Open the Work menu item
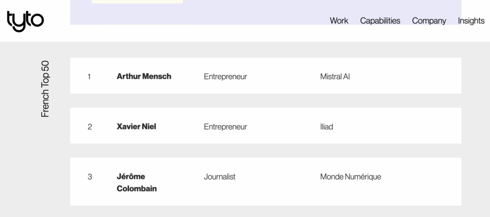This screenshot has width=490, height=217. 339,21
